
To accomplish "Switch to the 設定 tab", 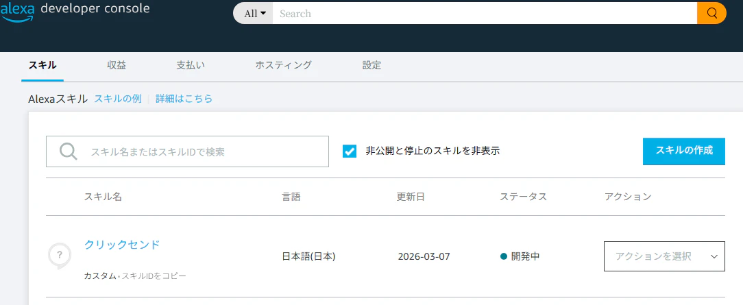I will pos(372,65).
